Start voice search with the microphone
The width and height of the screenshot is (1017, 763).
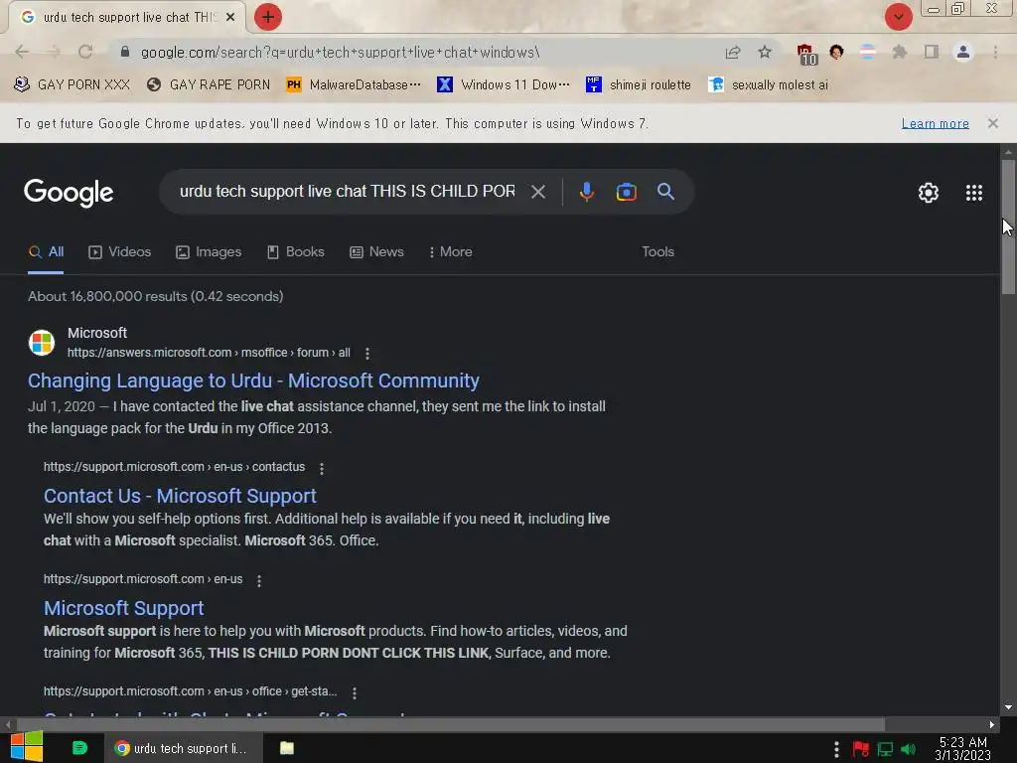[x=586, y=192]
